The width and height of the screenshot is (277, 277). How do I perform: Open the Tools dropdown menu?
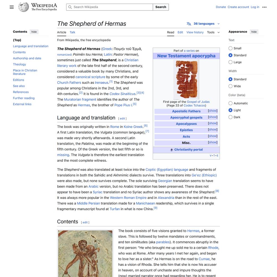[x=213, y=32]
